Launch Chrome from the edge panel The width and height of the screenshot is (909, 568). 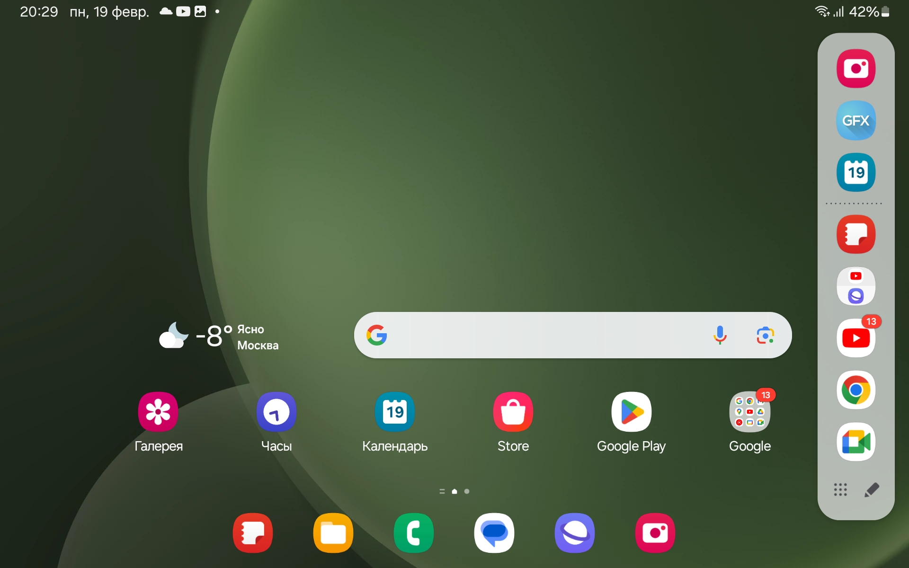pyautogui.click(x=856, y=390)
